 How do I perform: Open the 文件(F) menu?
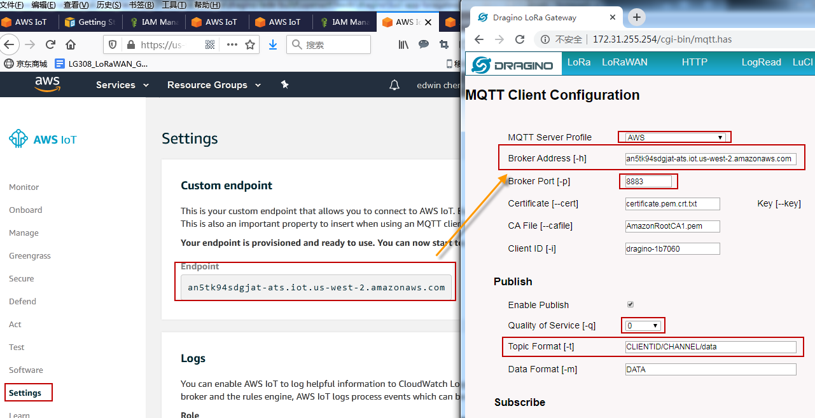point(12,5)
